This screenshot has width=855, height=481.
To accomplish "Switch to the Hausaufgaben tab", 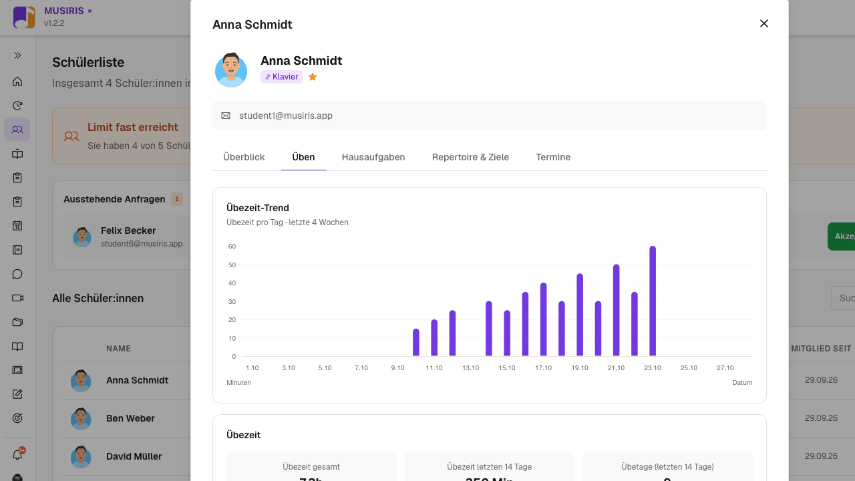I will click(x=373, y=157).
